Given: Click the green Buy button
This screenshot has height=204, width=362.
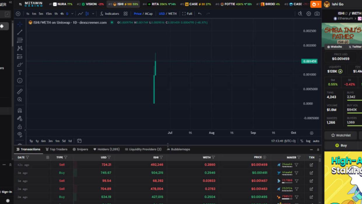Looking at the screenshot, I should [341, 145].
